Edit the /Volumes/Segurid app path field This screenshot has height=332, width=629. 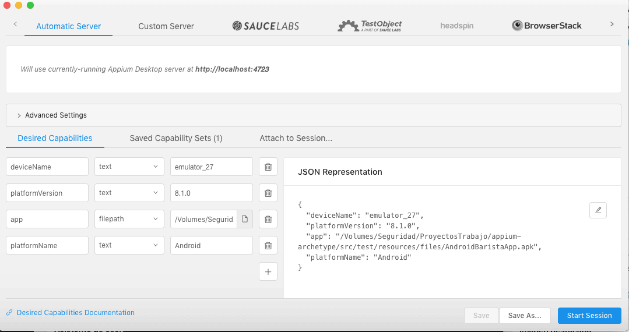(x=204, y=220)
